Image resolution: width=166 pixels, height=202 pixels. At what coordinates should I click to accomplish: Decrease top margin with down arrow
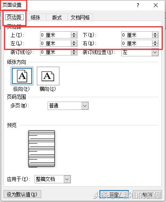(x=74, y=37)
